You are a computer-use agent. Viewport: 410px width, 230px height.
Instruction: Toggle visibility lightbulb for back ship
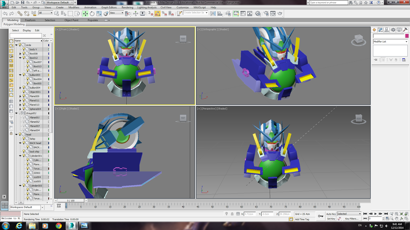tap(24, 151)
